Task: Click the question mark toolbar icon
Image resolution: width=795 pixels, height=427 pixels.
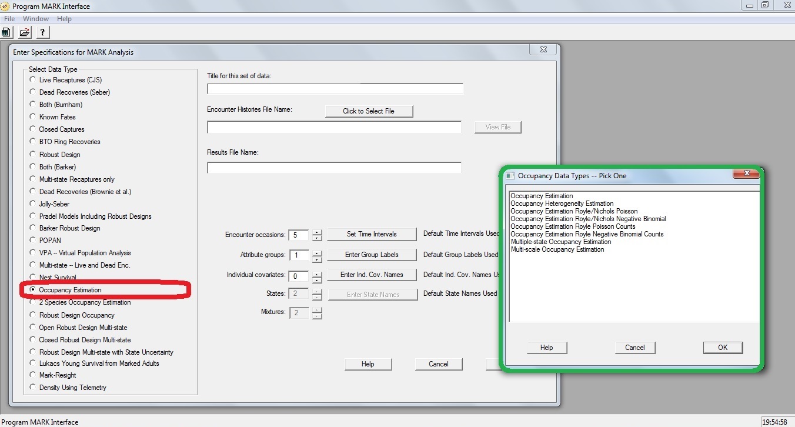Action: (42, 32)
